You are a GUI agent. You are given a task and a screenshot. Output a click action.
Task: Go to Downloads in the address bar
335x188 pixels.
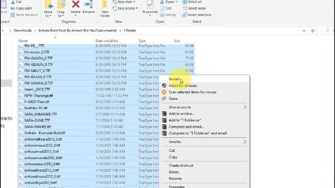click(x=23, y=30)
